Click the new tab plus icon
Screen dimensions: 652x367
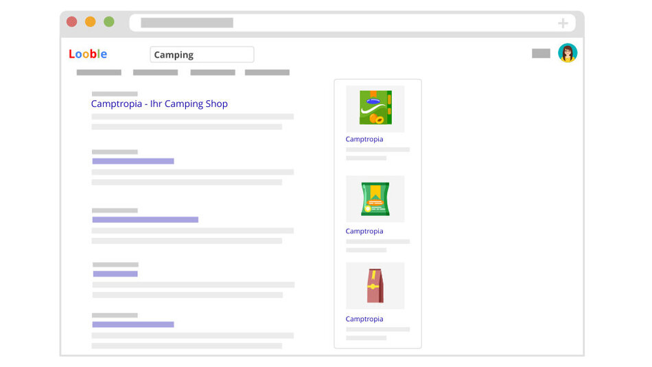point(563,23)
